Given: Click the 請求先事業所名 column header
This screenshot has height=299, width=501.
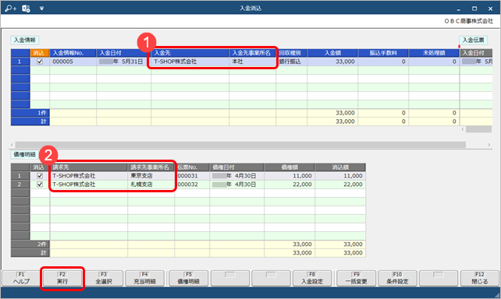Looking at the screenshot, I should (x=151, y=167).
